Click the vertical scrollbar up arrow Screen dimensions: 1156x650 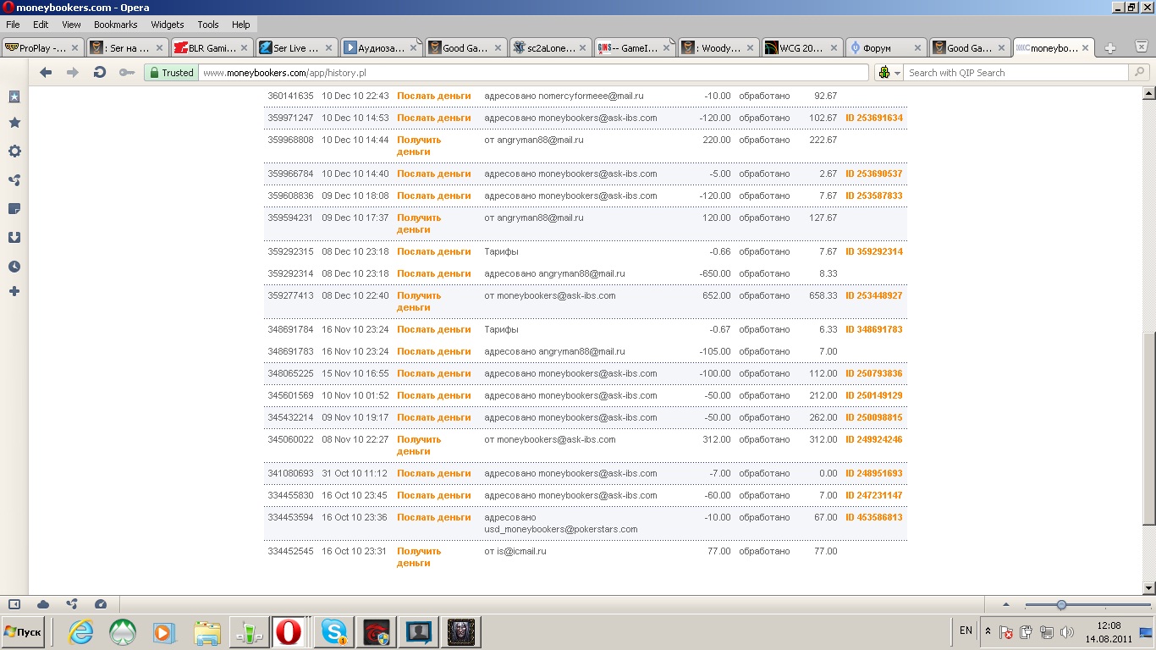[x=1148, y=93]
